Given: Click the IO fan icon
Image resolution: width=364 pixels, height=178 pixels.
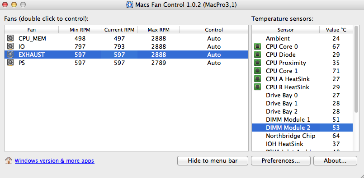Looking at the screenshot, I should tap(10, 46).
